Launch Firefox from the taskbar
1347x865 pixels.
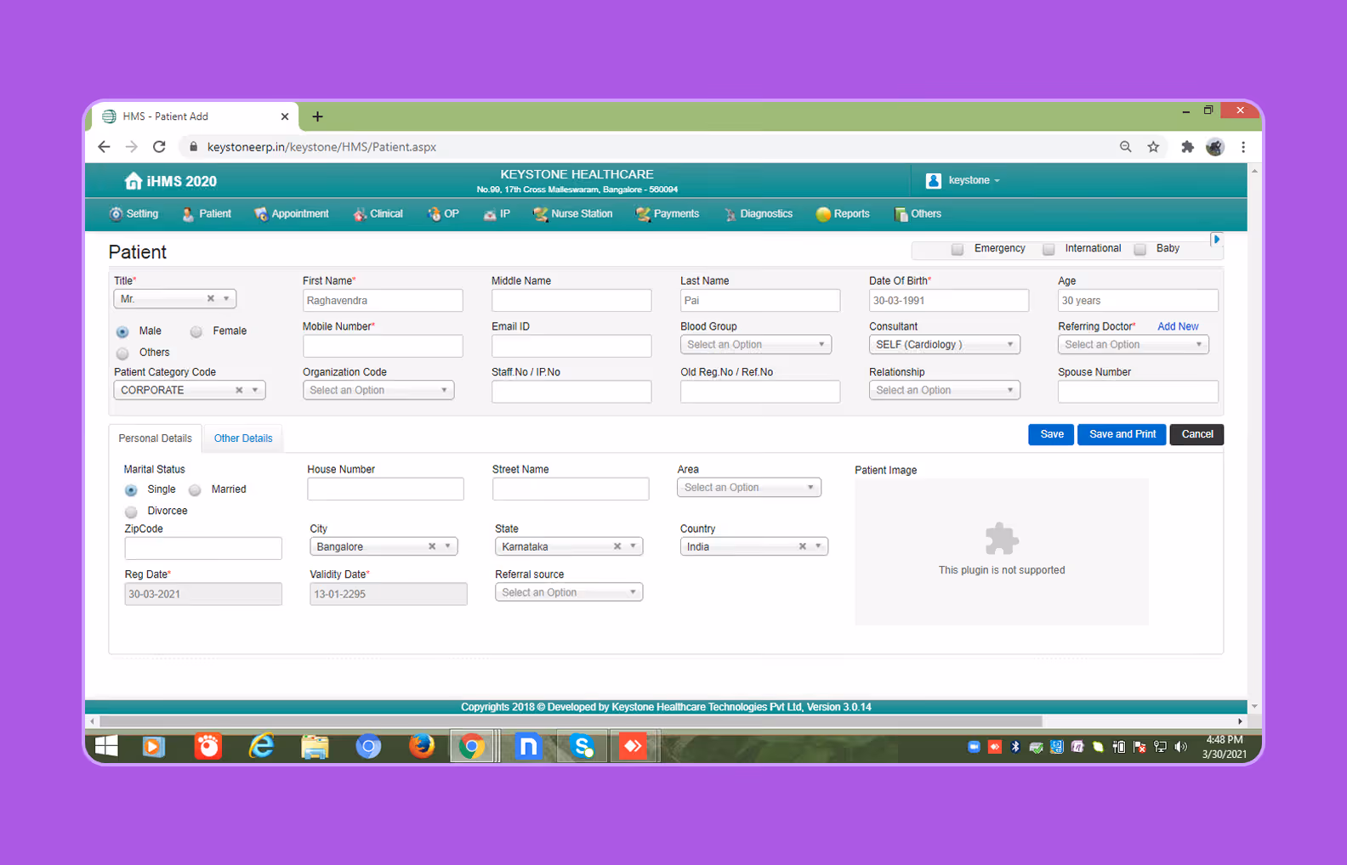point(421,746)
